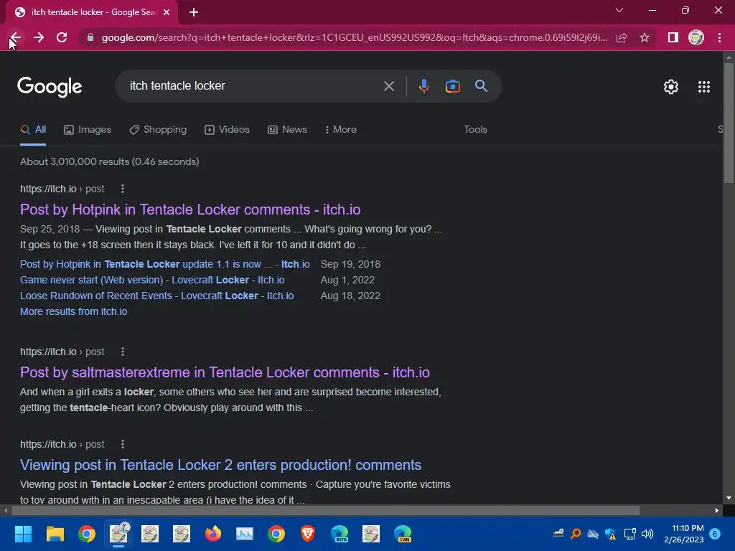Screen dimensions: 735x551
Task: Click the horizontal scroll right arrow
Action: (x=717, y=510)
